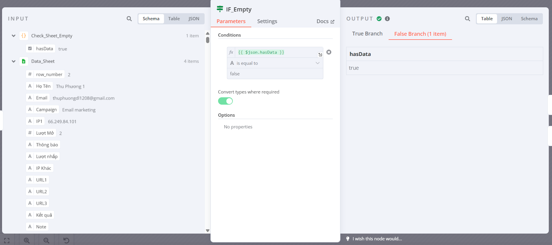Click the external link icon beside Docs
552x245 pixels.
(333, 22)
